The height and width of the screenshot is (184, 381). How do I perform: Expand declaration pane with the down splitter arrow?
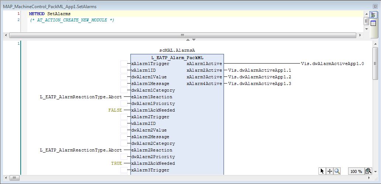(194, 40)
